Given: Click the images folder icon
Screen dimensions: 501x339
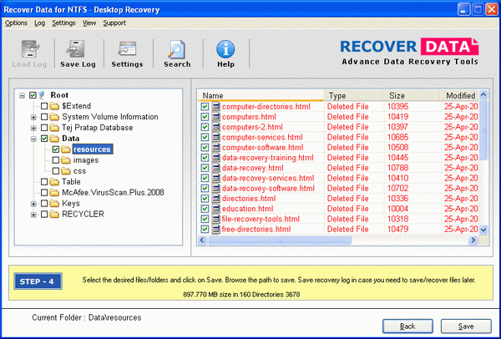Looking at the screenshot, I should point(66,160).
